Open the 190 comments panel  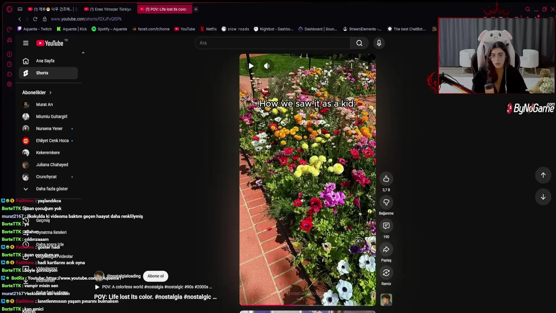pos(386,226)
